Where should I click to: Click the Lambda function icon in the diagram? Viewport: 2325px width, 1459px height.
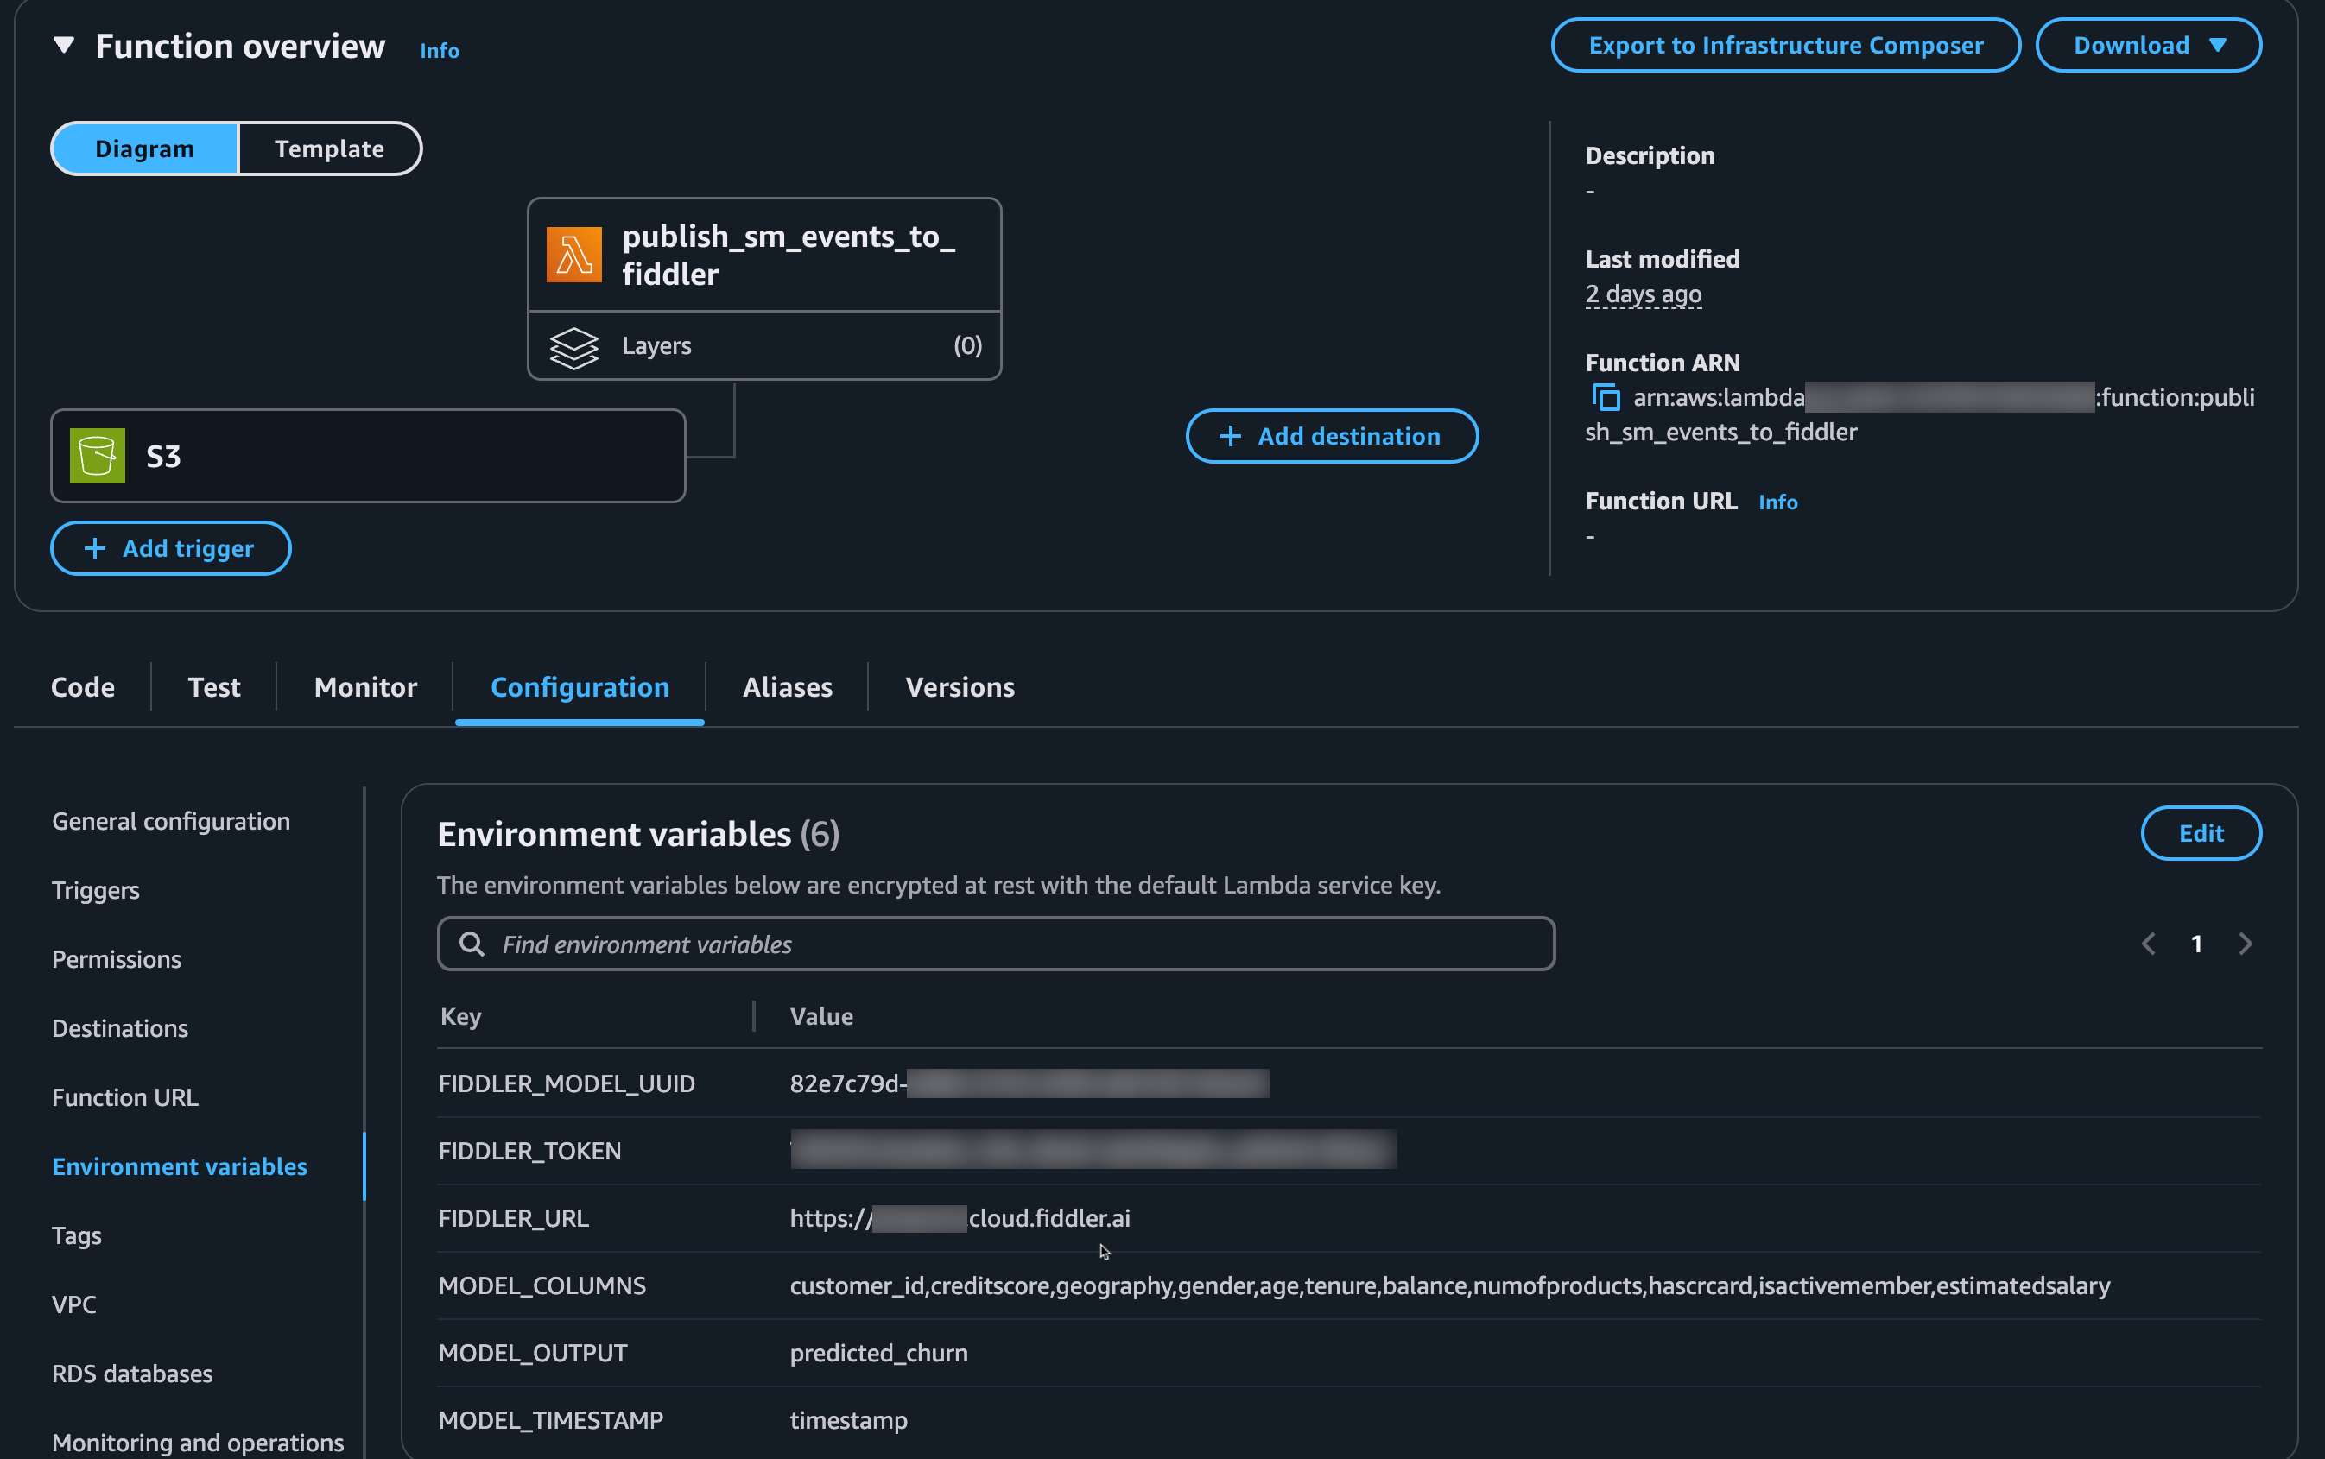click(x=573, y=254)
